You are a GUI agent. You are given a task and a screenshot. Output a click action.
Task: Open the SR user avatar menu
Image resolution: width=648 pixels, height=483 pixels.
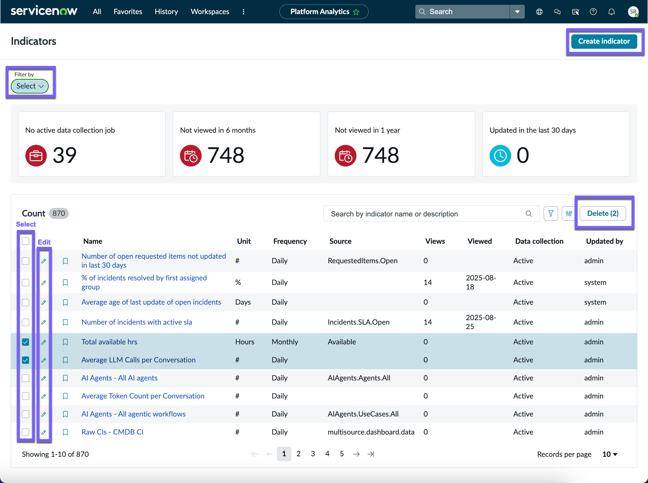633,12
